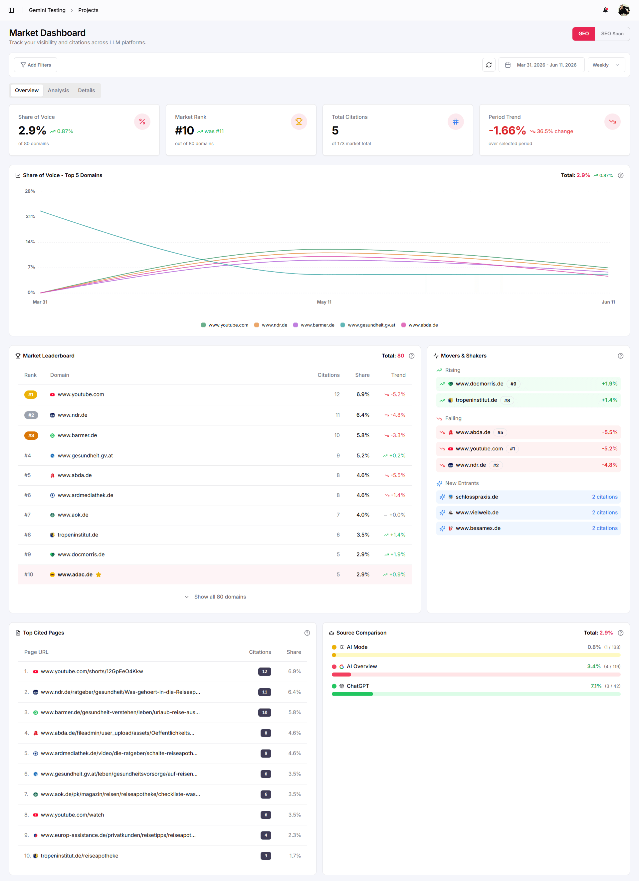Image resolution: width=639 pixels, height=881 pixels.
Task: Switch to SEO Soon mode
Action: click(612, 34)
